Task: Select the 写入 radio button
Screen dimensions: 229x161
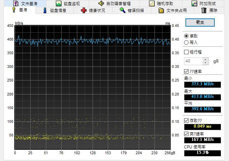Action: (x=186, y=42)
